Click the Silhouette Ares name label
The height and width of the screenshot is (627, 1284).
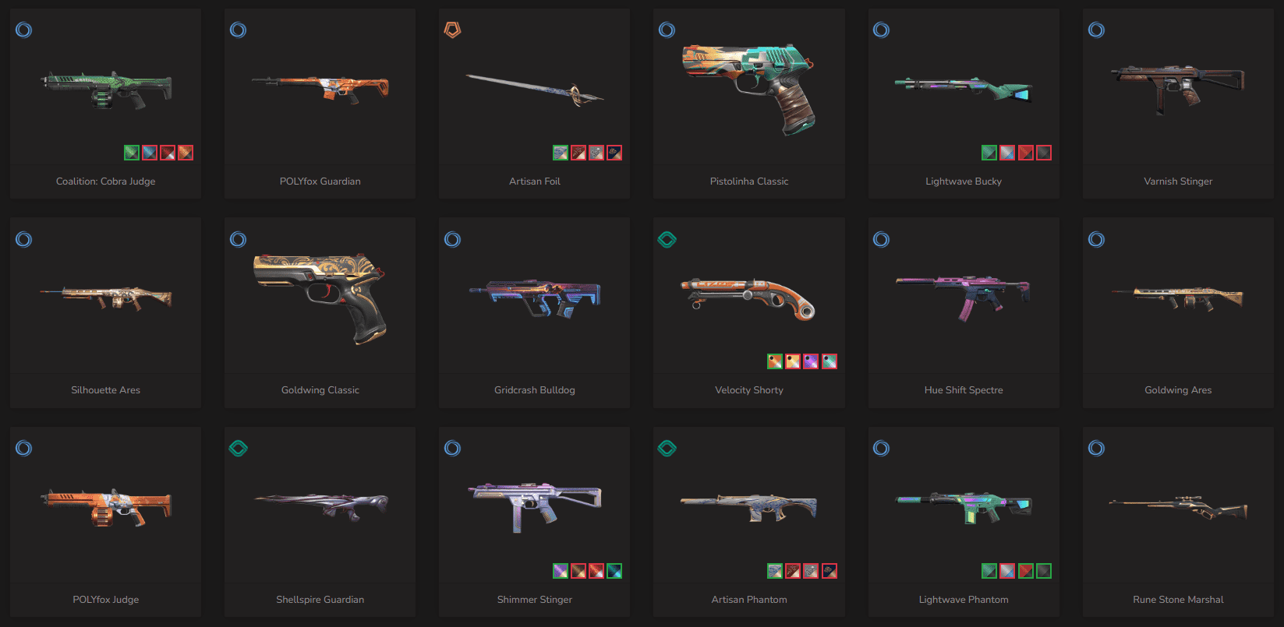click(x=106, y=390)
